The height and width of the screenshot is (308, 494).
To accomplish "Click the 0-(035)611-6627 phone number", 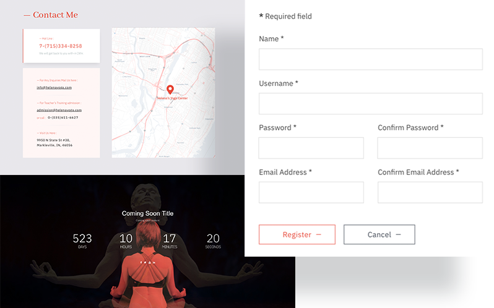I will point(63,118).
